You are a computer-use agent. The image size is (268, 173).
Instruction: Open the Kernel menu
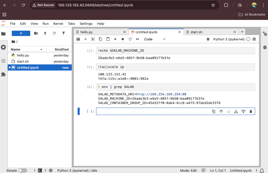(58, 24)
